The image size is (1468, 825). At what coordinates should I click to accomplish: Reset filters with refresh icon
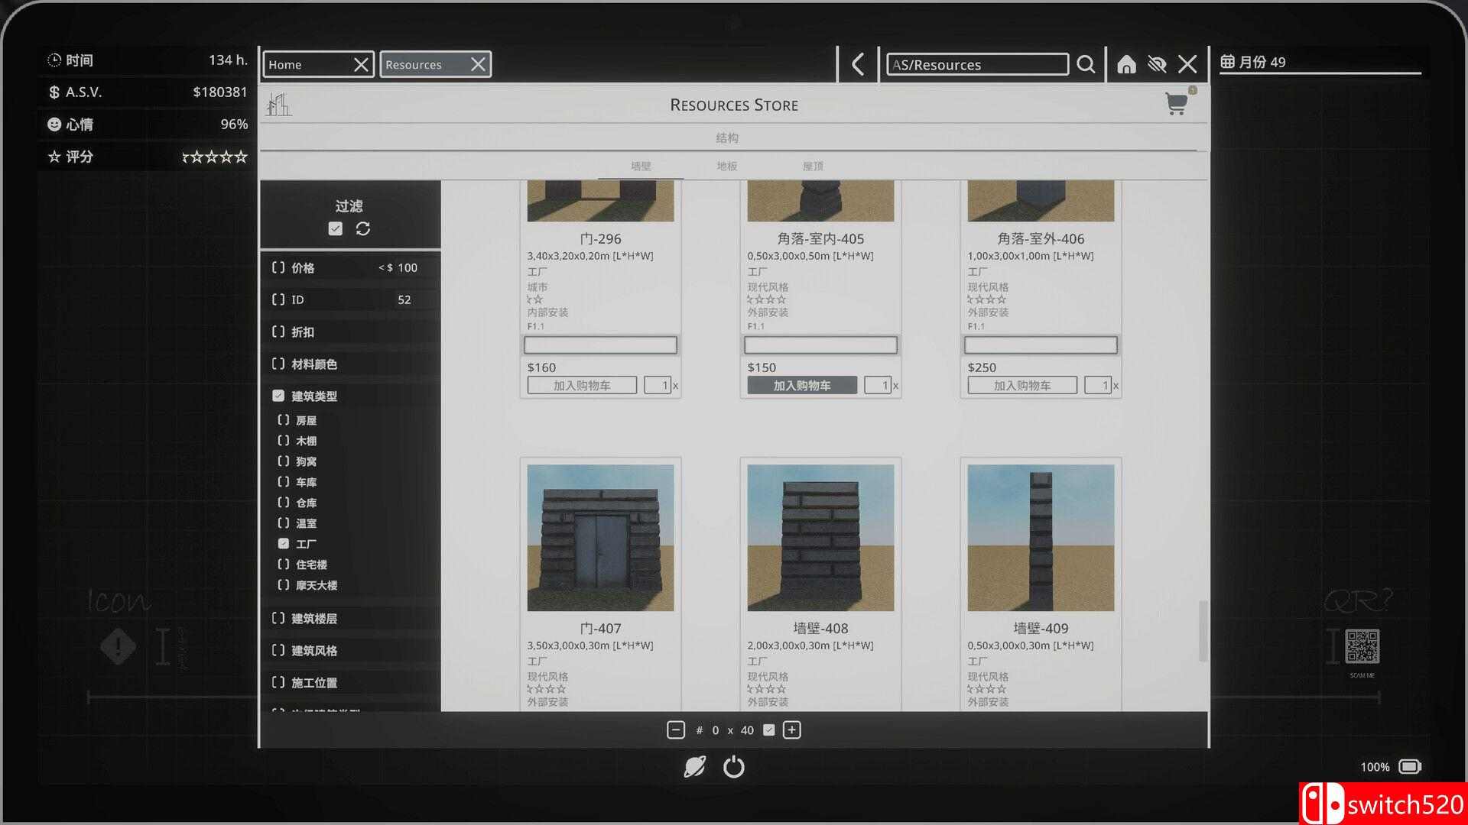[363, 228]
